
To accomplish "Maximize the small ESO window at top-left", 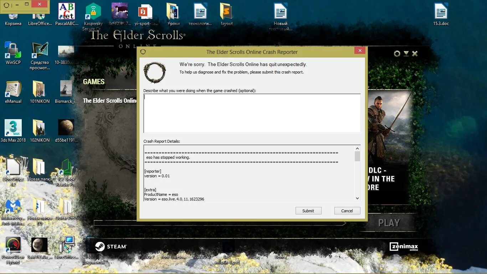I will click(x=27, y=4).
